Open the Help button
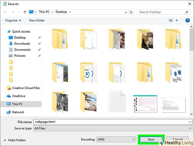194x146 pixels. point(188,20)
